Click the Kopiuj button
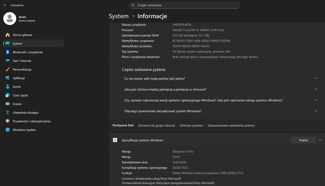 (x=303, y=140)
